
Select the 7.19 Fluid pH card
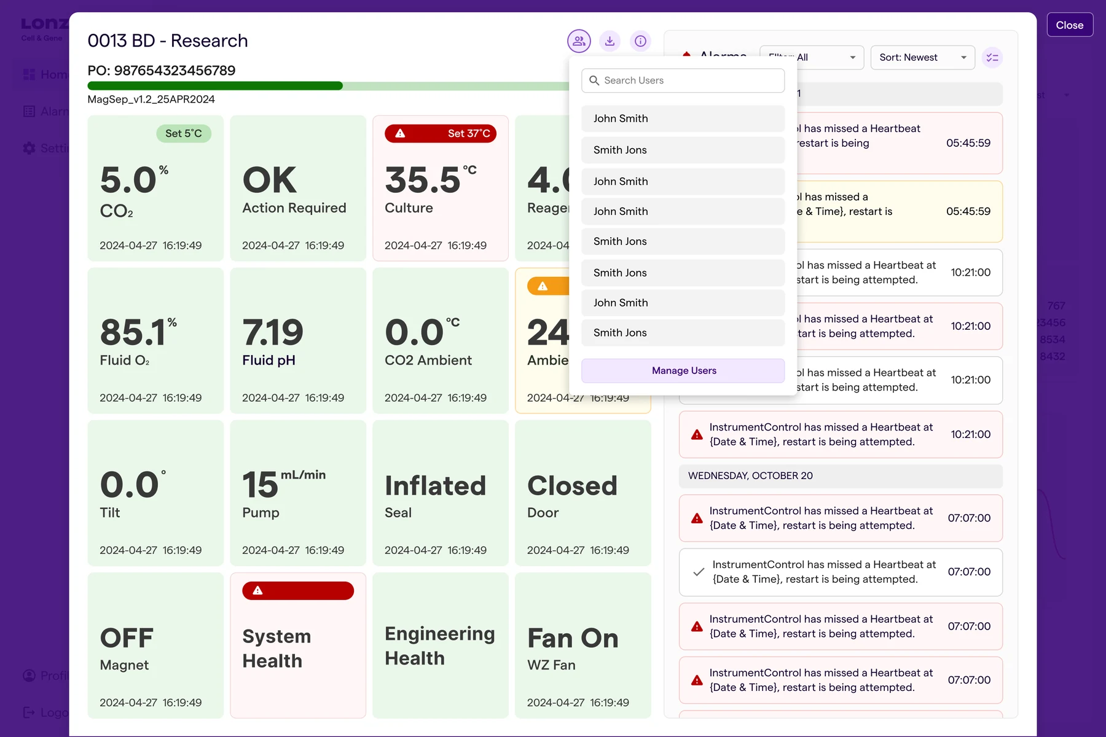tap(298, 340)
